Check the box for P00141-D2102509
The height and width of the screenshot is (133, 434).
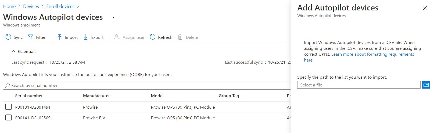coord(9,118)
